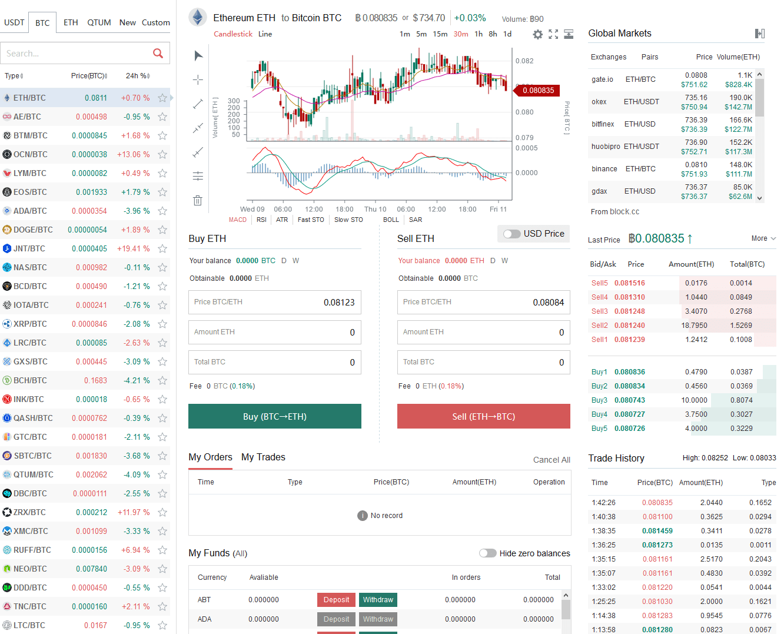
Task: Star the DOGE/BTC pair
Action: point(162,230)
